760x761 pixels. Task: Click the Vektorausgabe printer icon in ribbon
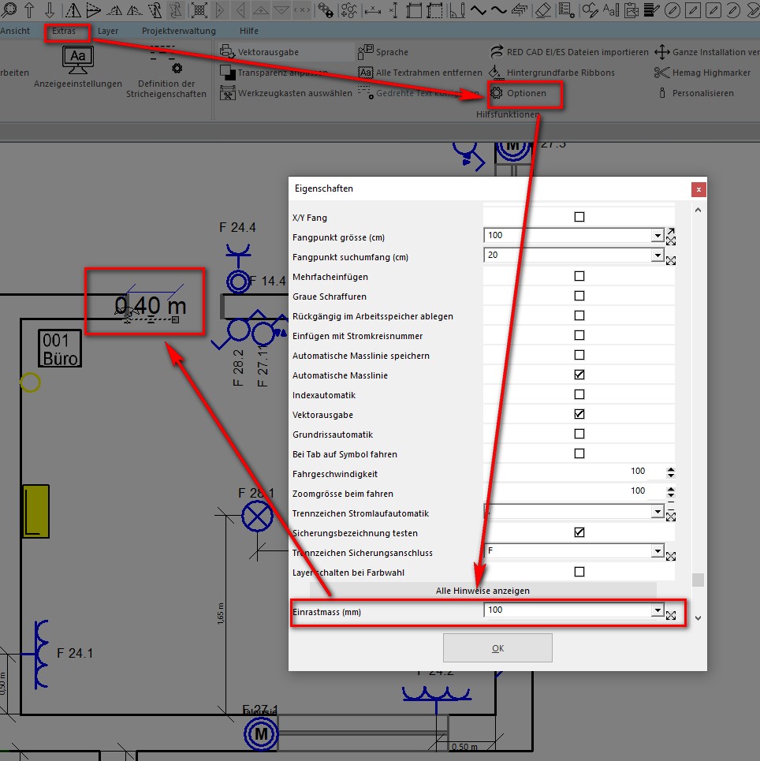[x=227, y=52]
